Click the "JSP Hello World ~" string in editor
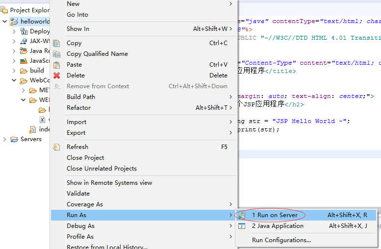The width and height of the screenshot is (381, 249). pyautogui.click(x=309, y=121)
